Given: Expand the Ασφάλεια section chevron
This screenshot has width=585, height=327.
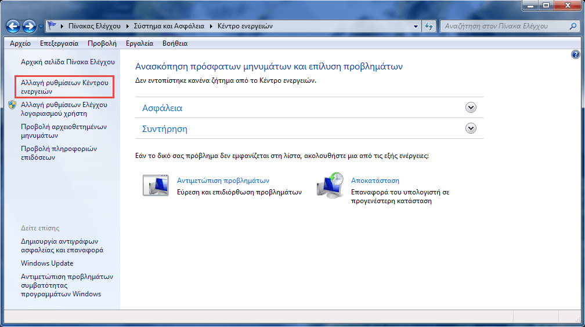Looking at the screenshot, I should click(471, 108).
